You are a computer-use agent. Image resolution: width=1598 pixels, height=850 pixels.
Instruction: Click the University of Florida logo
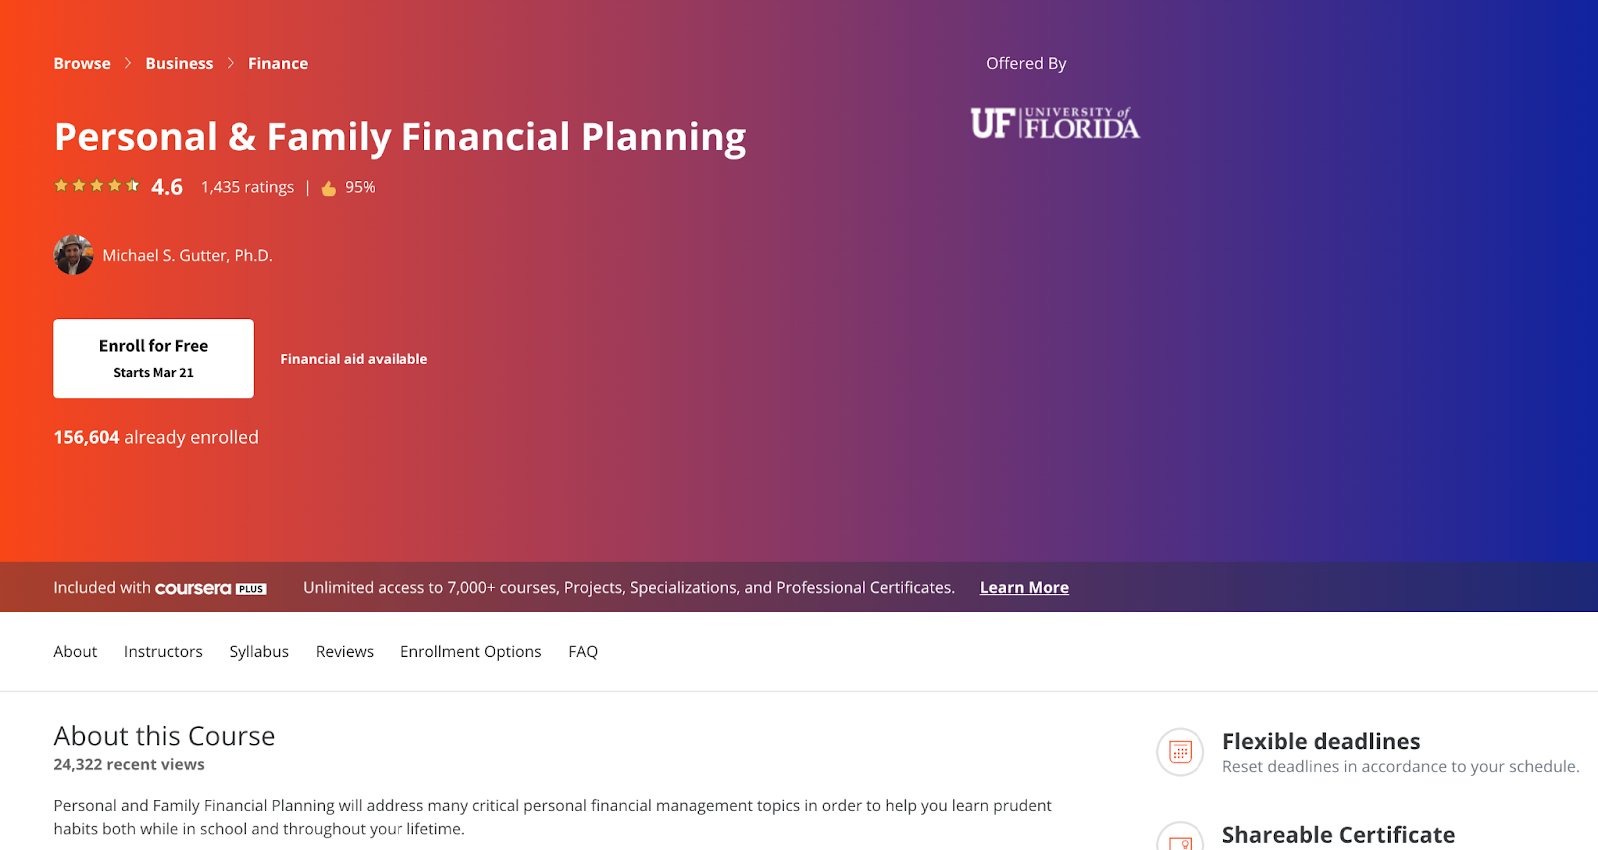click(1055, 123)
